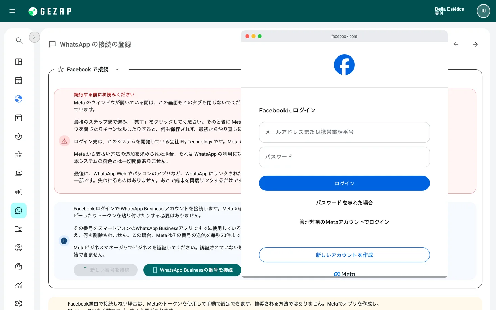Click the blue globe icon in the sidebar
Screen dimensions: 496x310
tap(19, 99)
